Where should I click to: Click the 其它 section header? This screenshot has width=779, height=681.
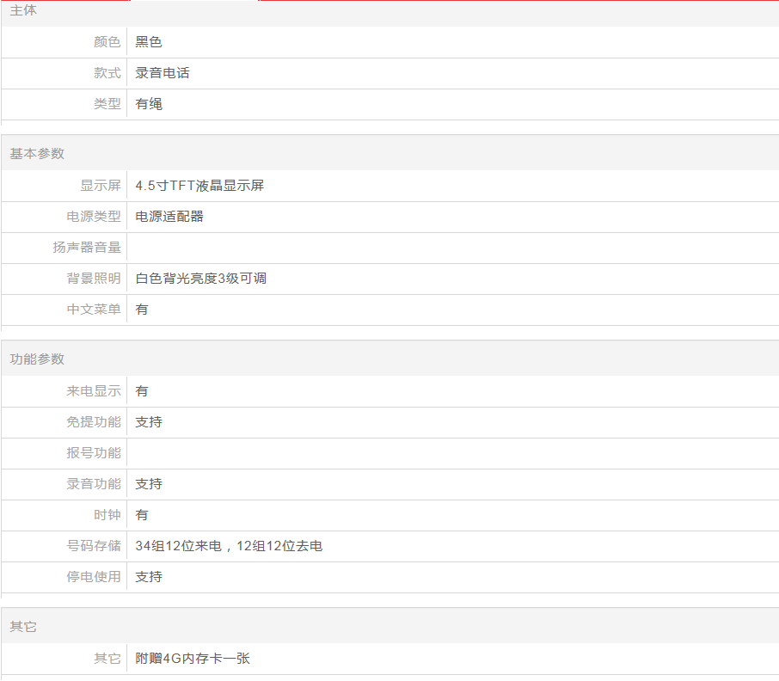(x=23, y=627)
